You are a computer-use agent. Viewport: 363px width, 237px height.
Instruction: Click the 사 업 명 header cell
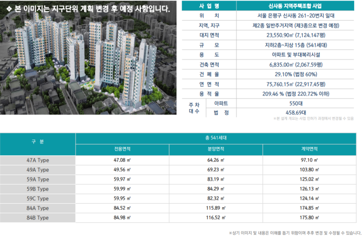209,6
